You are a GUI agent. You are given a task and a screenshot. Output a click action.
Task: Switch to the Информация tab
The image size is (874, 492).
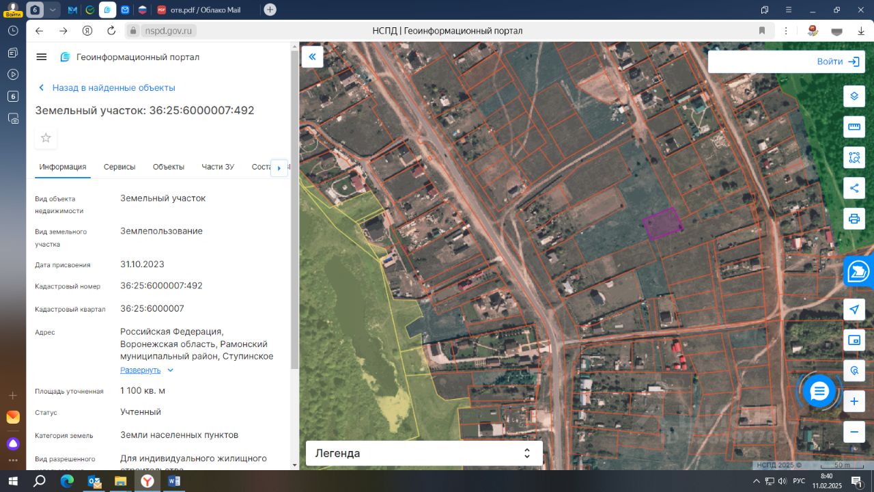(x=63, y=167)
